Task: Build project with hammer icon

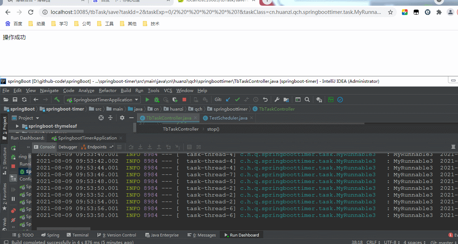Action: click(57, 100)
